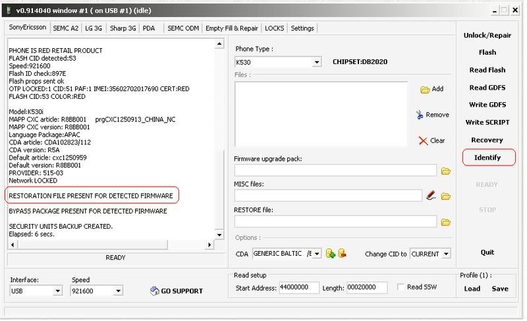Image resolution: width=527 pixels, height=321 pixels.
Task: Select "BYPASS PACKAGE PRESENT FOR DETECTED FIRMWARE" line
Action: [88, 211]
